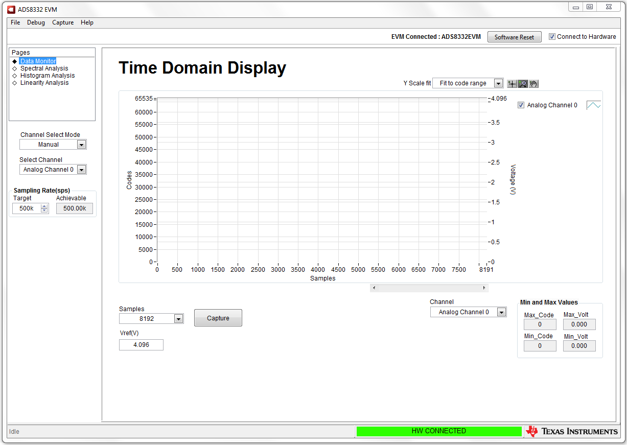Click the Software Reset button

click(514, 37)
